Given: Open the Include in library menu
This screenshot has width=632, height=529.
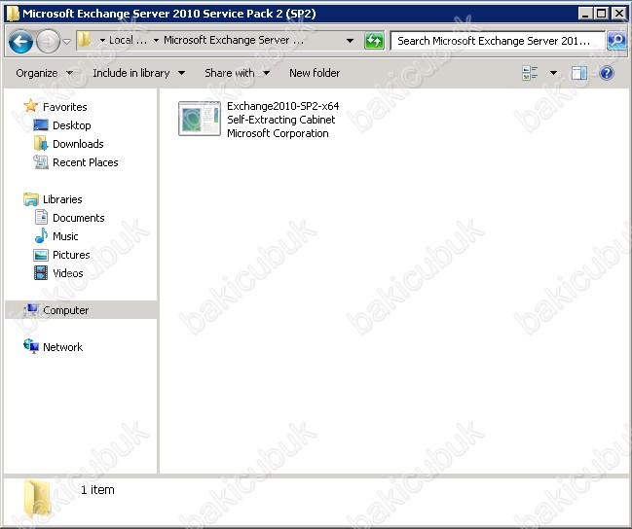Looking at the screenshot, I should tap(138, 73).
